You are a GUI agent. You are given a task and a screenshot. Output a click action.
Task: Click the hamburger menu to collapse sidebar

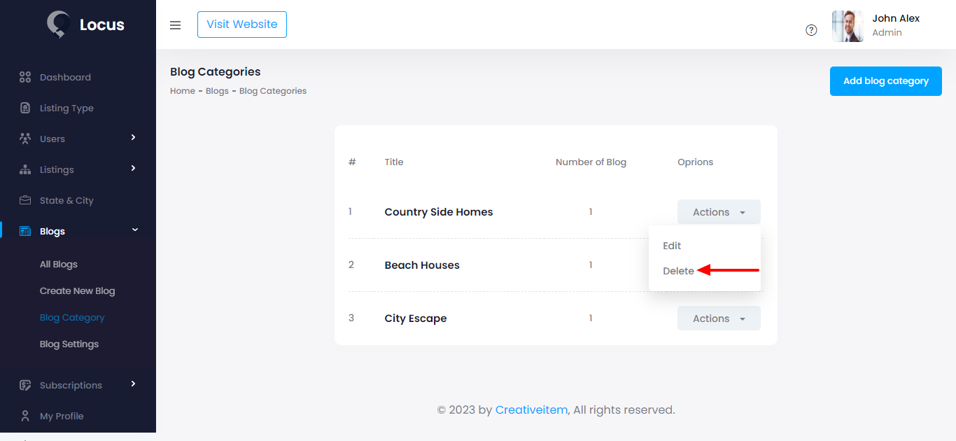(175, 24)
